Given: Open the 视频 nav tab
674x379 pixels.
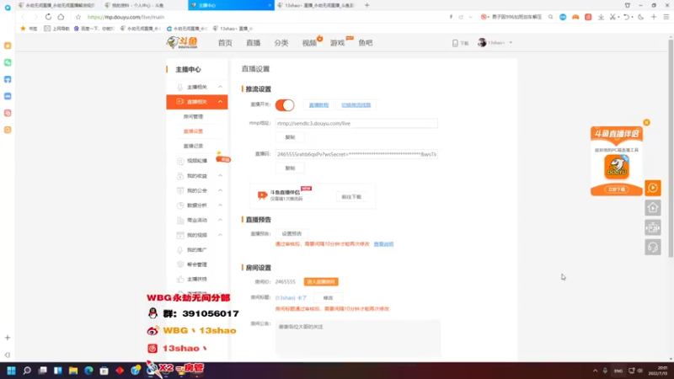Looking at the screenshot, I should (x=309, y=43).
